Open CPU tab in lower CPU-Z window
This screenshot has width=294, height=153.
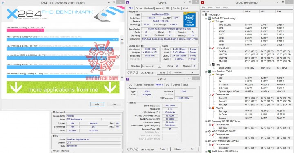[131, 85]
